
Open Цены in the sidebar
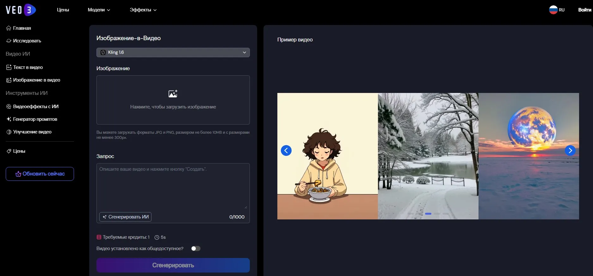point(16,151)
